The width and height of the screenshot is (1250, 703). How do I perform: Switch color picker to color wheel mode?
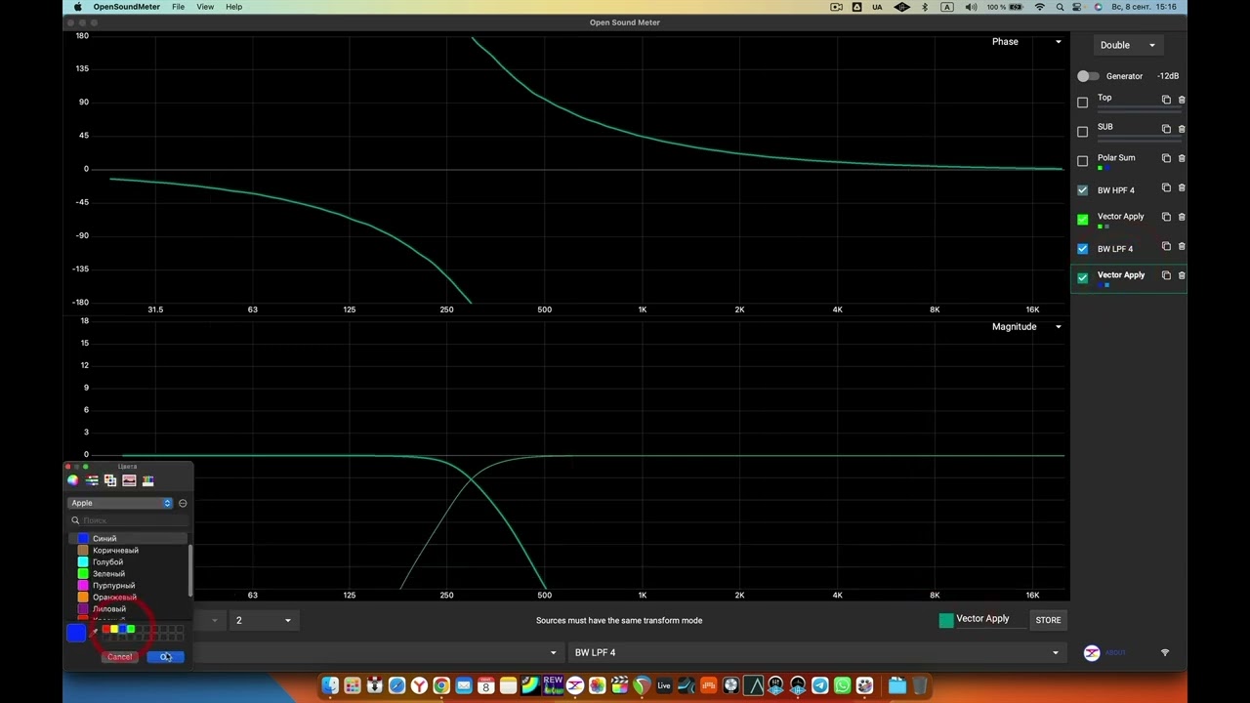click(72, 480)
